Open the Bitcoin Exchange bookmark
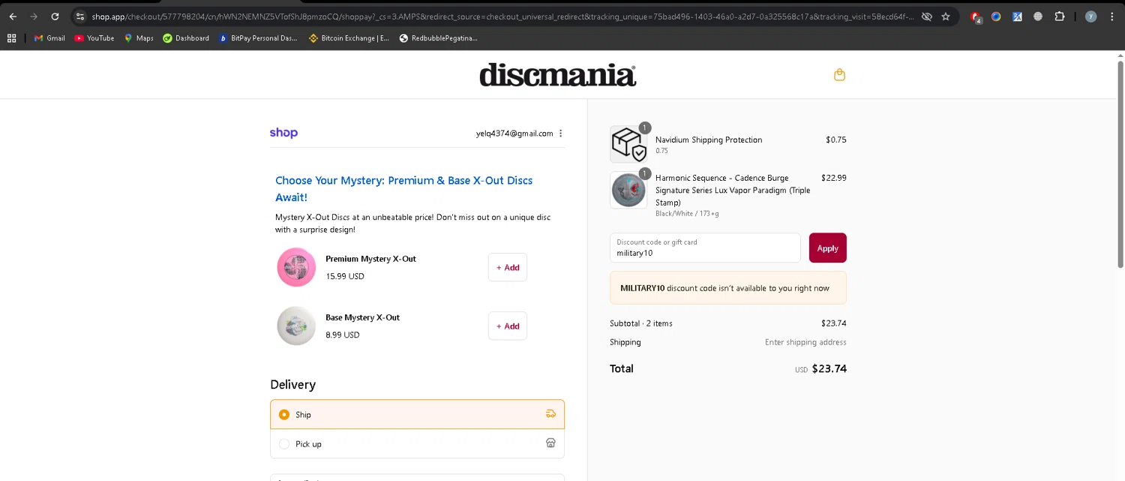This screenshot has width=1125, height=481. 349,38
